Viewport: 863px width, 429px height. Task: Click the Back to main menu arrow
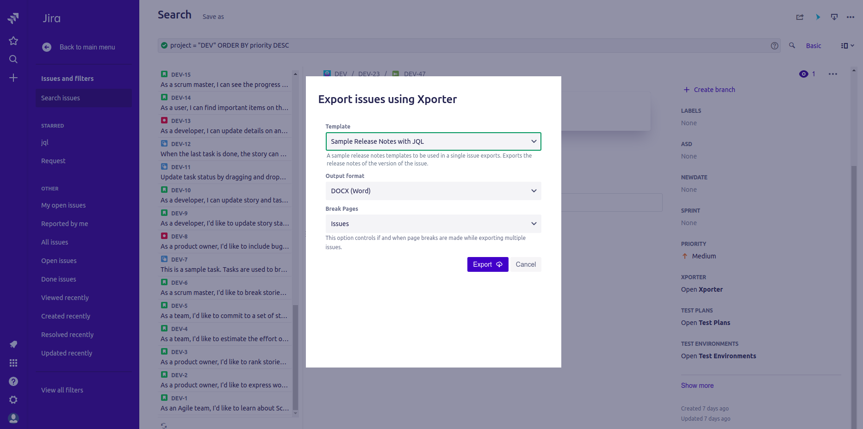click(x=47, y=47)
